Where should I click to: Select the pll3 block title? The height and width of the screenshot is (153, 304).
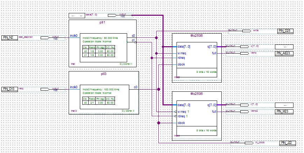coord(104,74)
